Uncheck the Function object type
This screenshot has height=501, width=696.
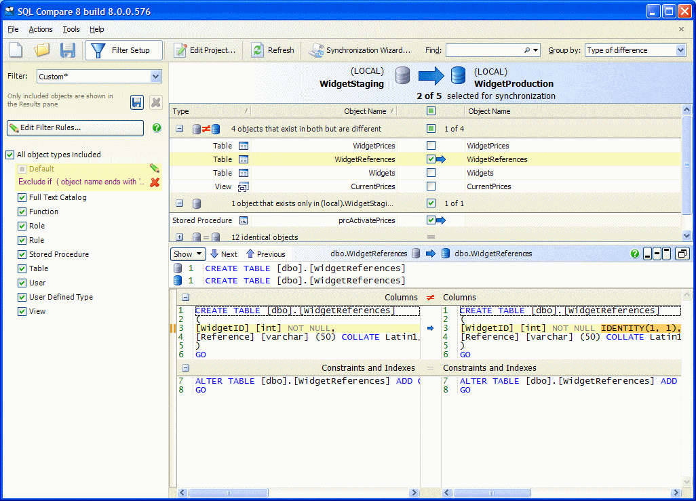(x=22, y=212)
